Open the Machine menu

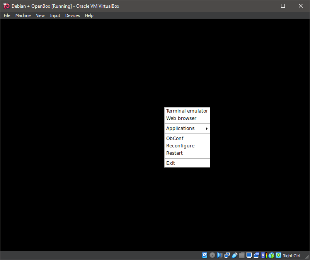(x=23, y=15)
